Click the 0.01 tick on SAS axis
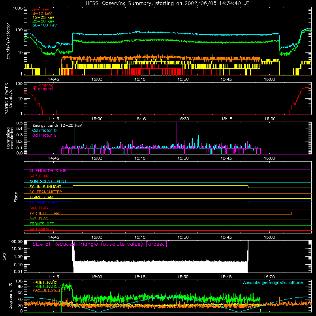 point(18,271)
